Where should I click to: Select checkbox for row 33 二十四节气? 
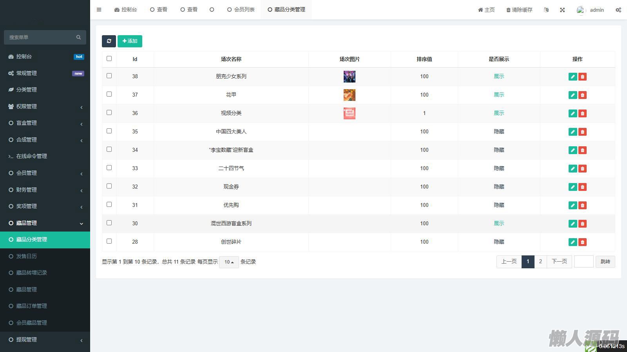pos(109,168)
